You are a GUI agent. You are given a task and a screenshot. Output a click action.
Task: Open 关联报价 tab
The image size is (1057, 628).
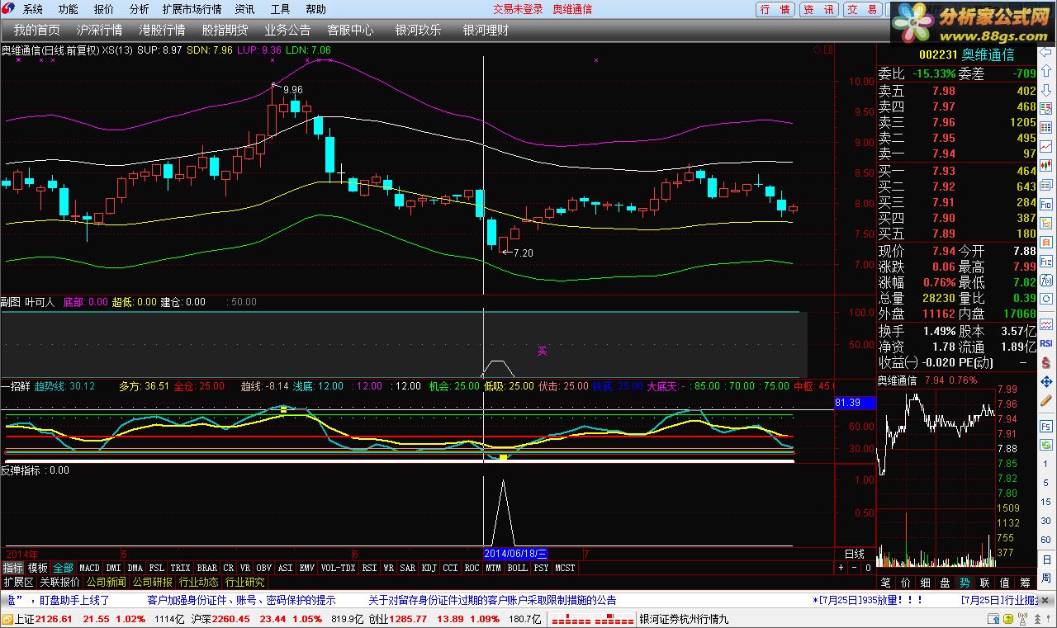(x=60, y=582)
